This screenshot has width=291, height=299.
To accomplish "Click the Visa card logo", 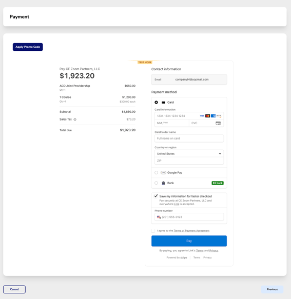I will pyautogui.click(x=202, y=116).
